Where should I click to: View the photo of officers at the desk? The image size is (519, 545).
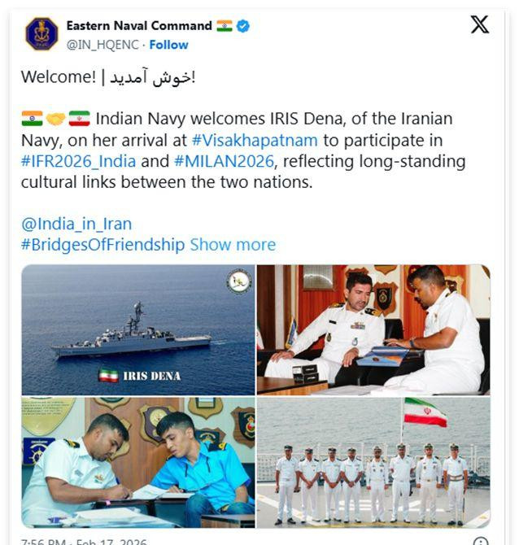[373, 330]
